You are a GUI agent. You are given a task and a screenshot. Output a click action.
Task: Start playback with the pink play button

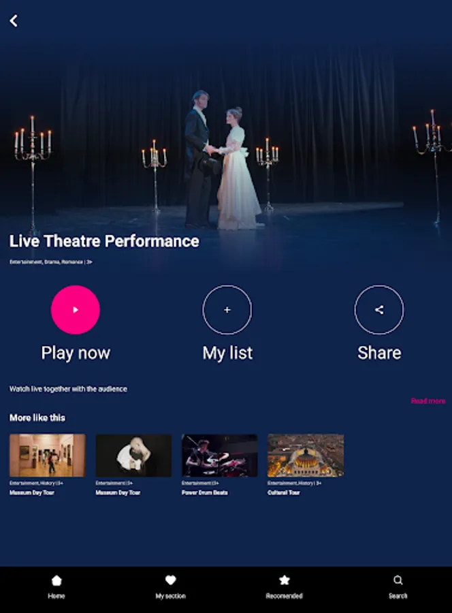[76, 310]
